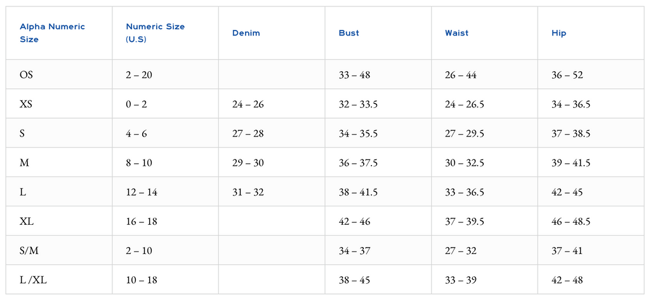The width and height of the screenshot is (650, 301).
Task: Select waist measurement 27 – 29.5
Action: (465, 133)
